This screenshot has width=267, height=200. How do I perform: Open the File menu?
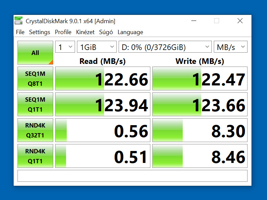(20, 32)
